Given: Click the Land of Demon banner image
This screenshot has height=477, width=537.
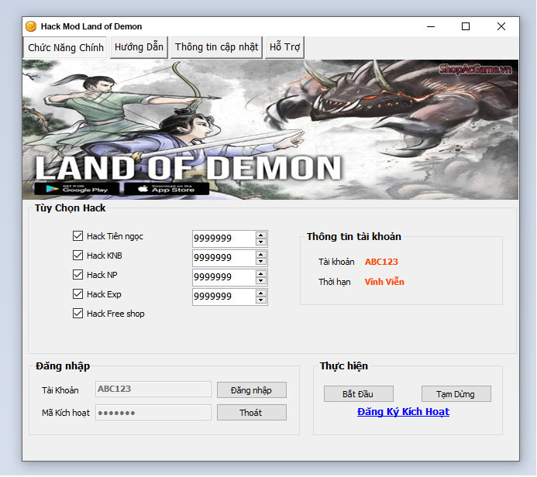Looking at the screenshot, I should tap(270, 129).
